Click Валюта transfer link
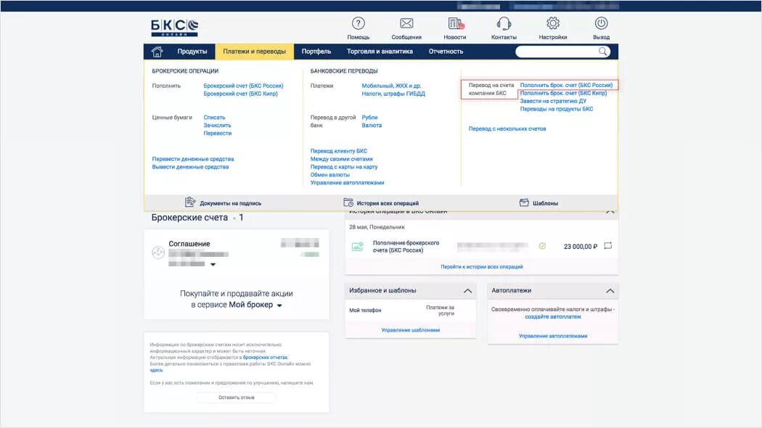762x428 pixels. click(x=372, y=125)
